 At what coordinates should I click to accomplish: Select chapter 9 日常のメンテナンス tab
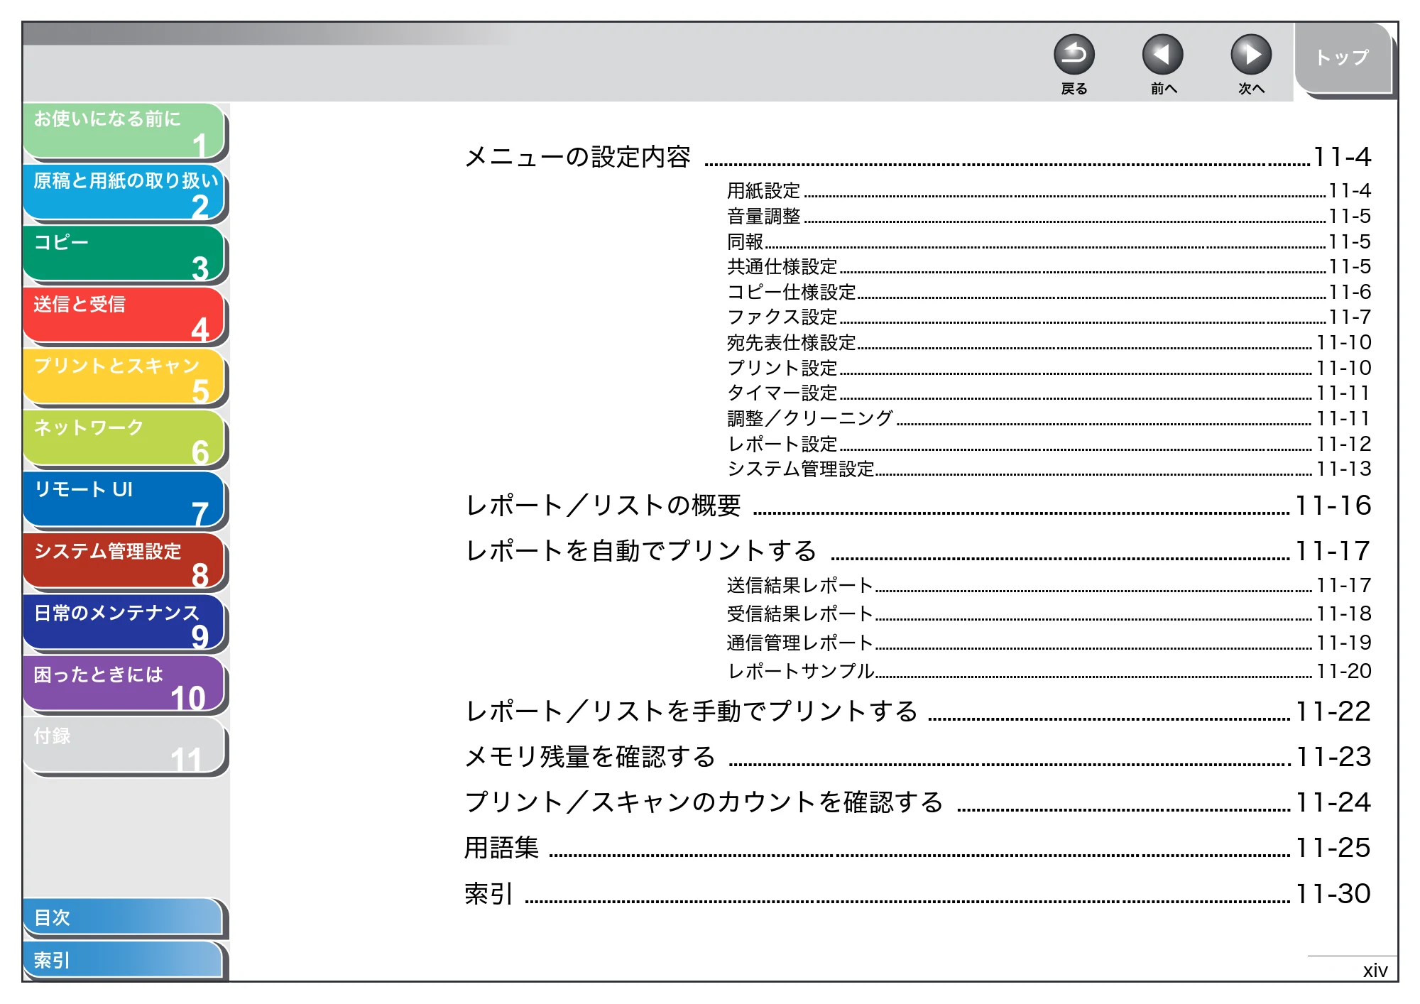click(x=124, y=623)
